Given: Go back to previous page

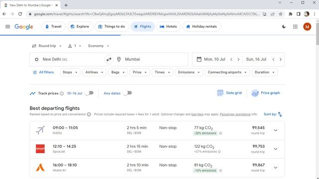Looking at the screenshot, I should [x=4, y=14].
